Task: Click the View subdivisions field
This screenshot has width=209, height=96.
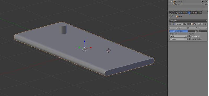Action: (178, 36)
